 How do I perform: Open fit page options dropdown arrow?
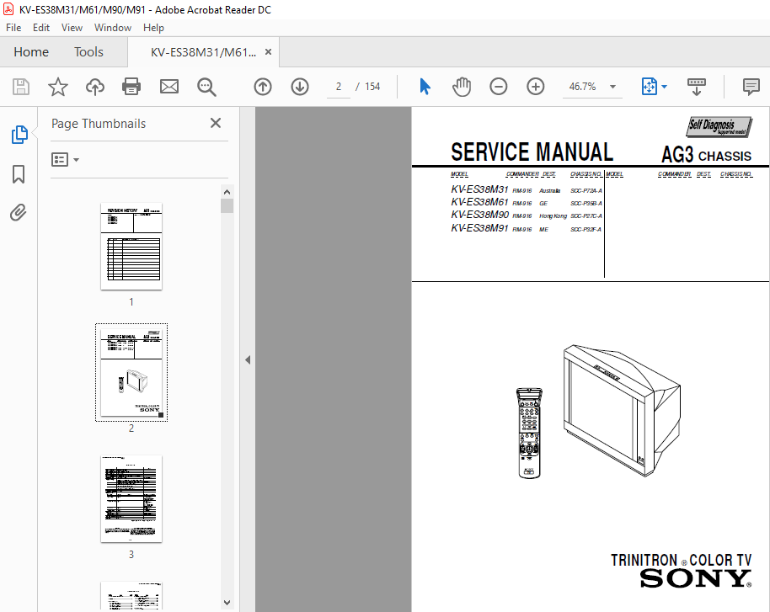pos(665,87)
